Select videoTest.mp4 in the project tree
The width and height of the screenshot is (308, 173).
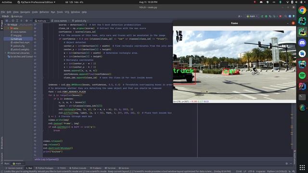[21, 42]
